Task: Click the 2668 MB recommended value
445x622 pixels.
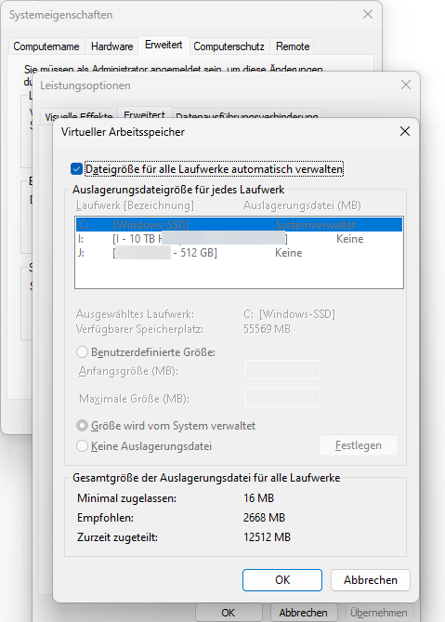Action: (x=264, y=517)
